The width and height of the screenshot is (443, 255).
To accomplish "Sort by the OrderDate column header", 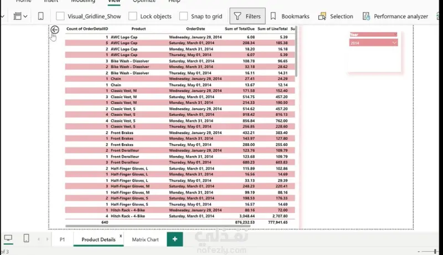I will (195, 29).
